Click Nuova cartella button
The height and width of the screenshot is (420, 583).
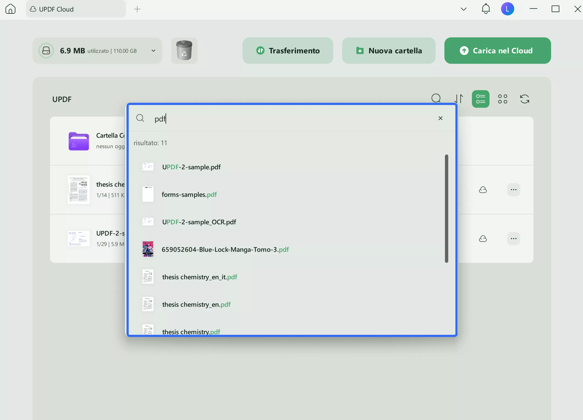(388, 51)
